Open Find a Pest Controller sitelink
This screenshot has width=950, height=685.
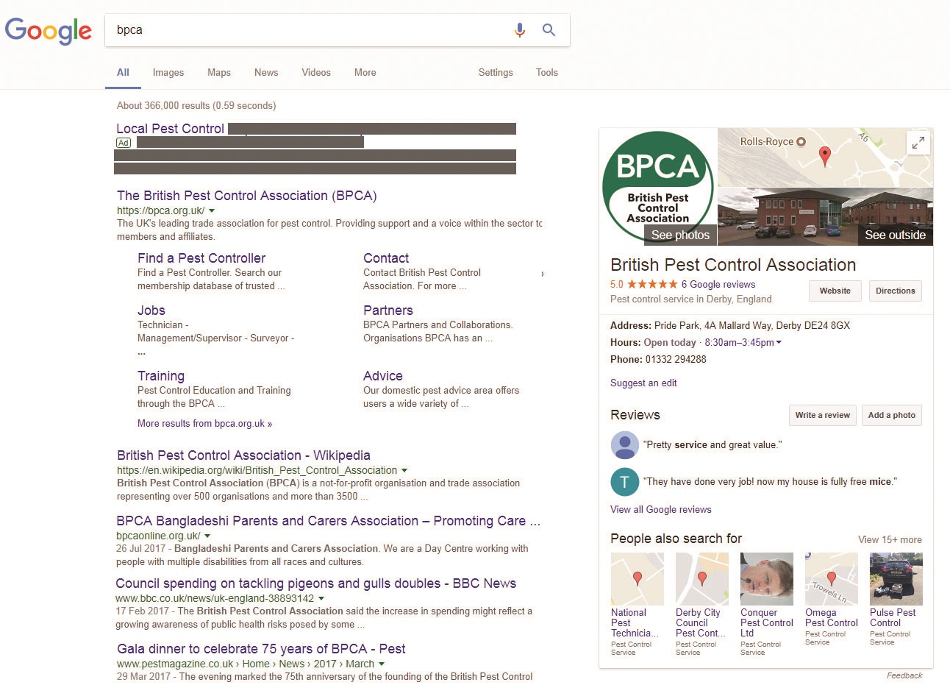(x=201, y=258)
